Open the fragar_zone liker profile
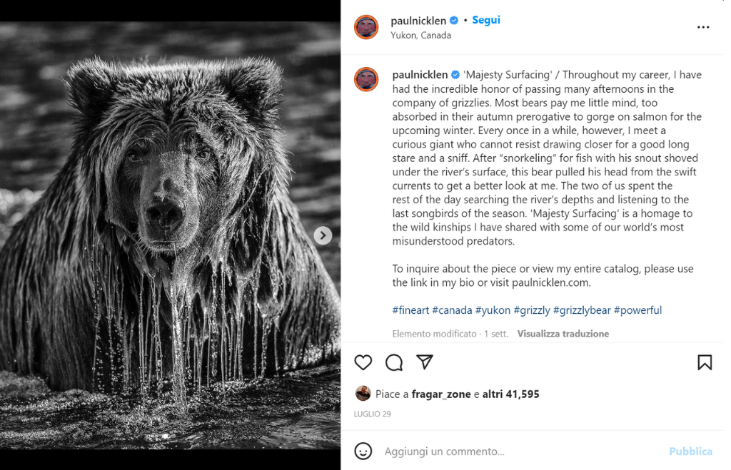731x470 pixels. click(441, 394)
